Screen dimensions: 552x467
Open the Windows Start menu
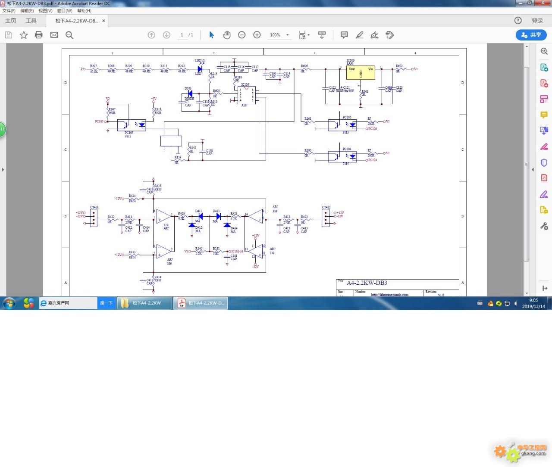pos(9,303)
